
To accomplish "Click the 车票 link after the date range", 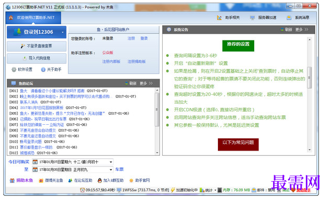I will tap(119, 170).
